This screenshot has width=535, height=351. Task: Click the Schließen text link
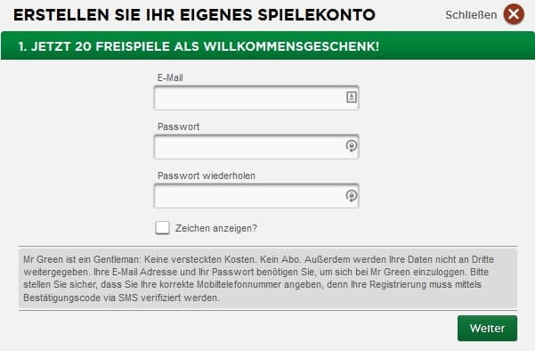point(471,15)
